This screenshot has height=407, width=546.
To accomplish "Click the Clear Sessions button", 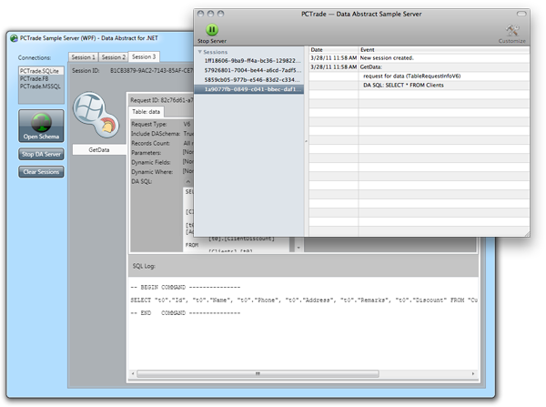I will click(x=41, y=172).
